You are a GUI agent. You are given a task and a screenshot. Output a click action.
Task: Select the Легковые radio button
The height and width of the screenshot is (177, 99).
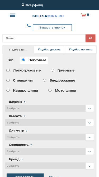coord(23,60)
